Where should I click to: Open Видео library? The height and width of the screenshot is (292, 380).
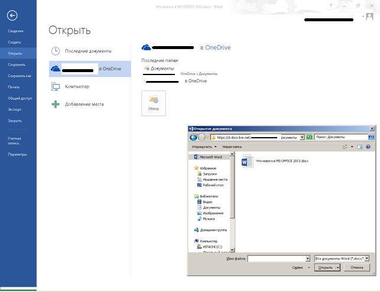[205, 202]
